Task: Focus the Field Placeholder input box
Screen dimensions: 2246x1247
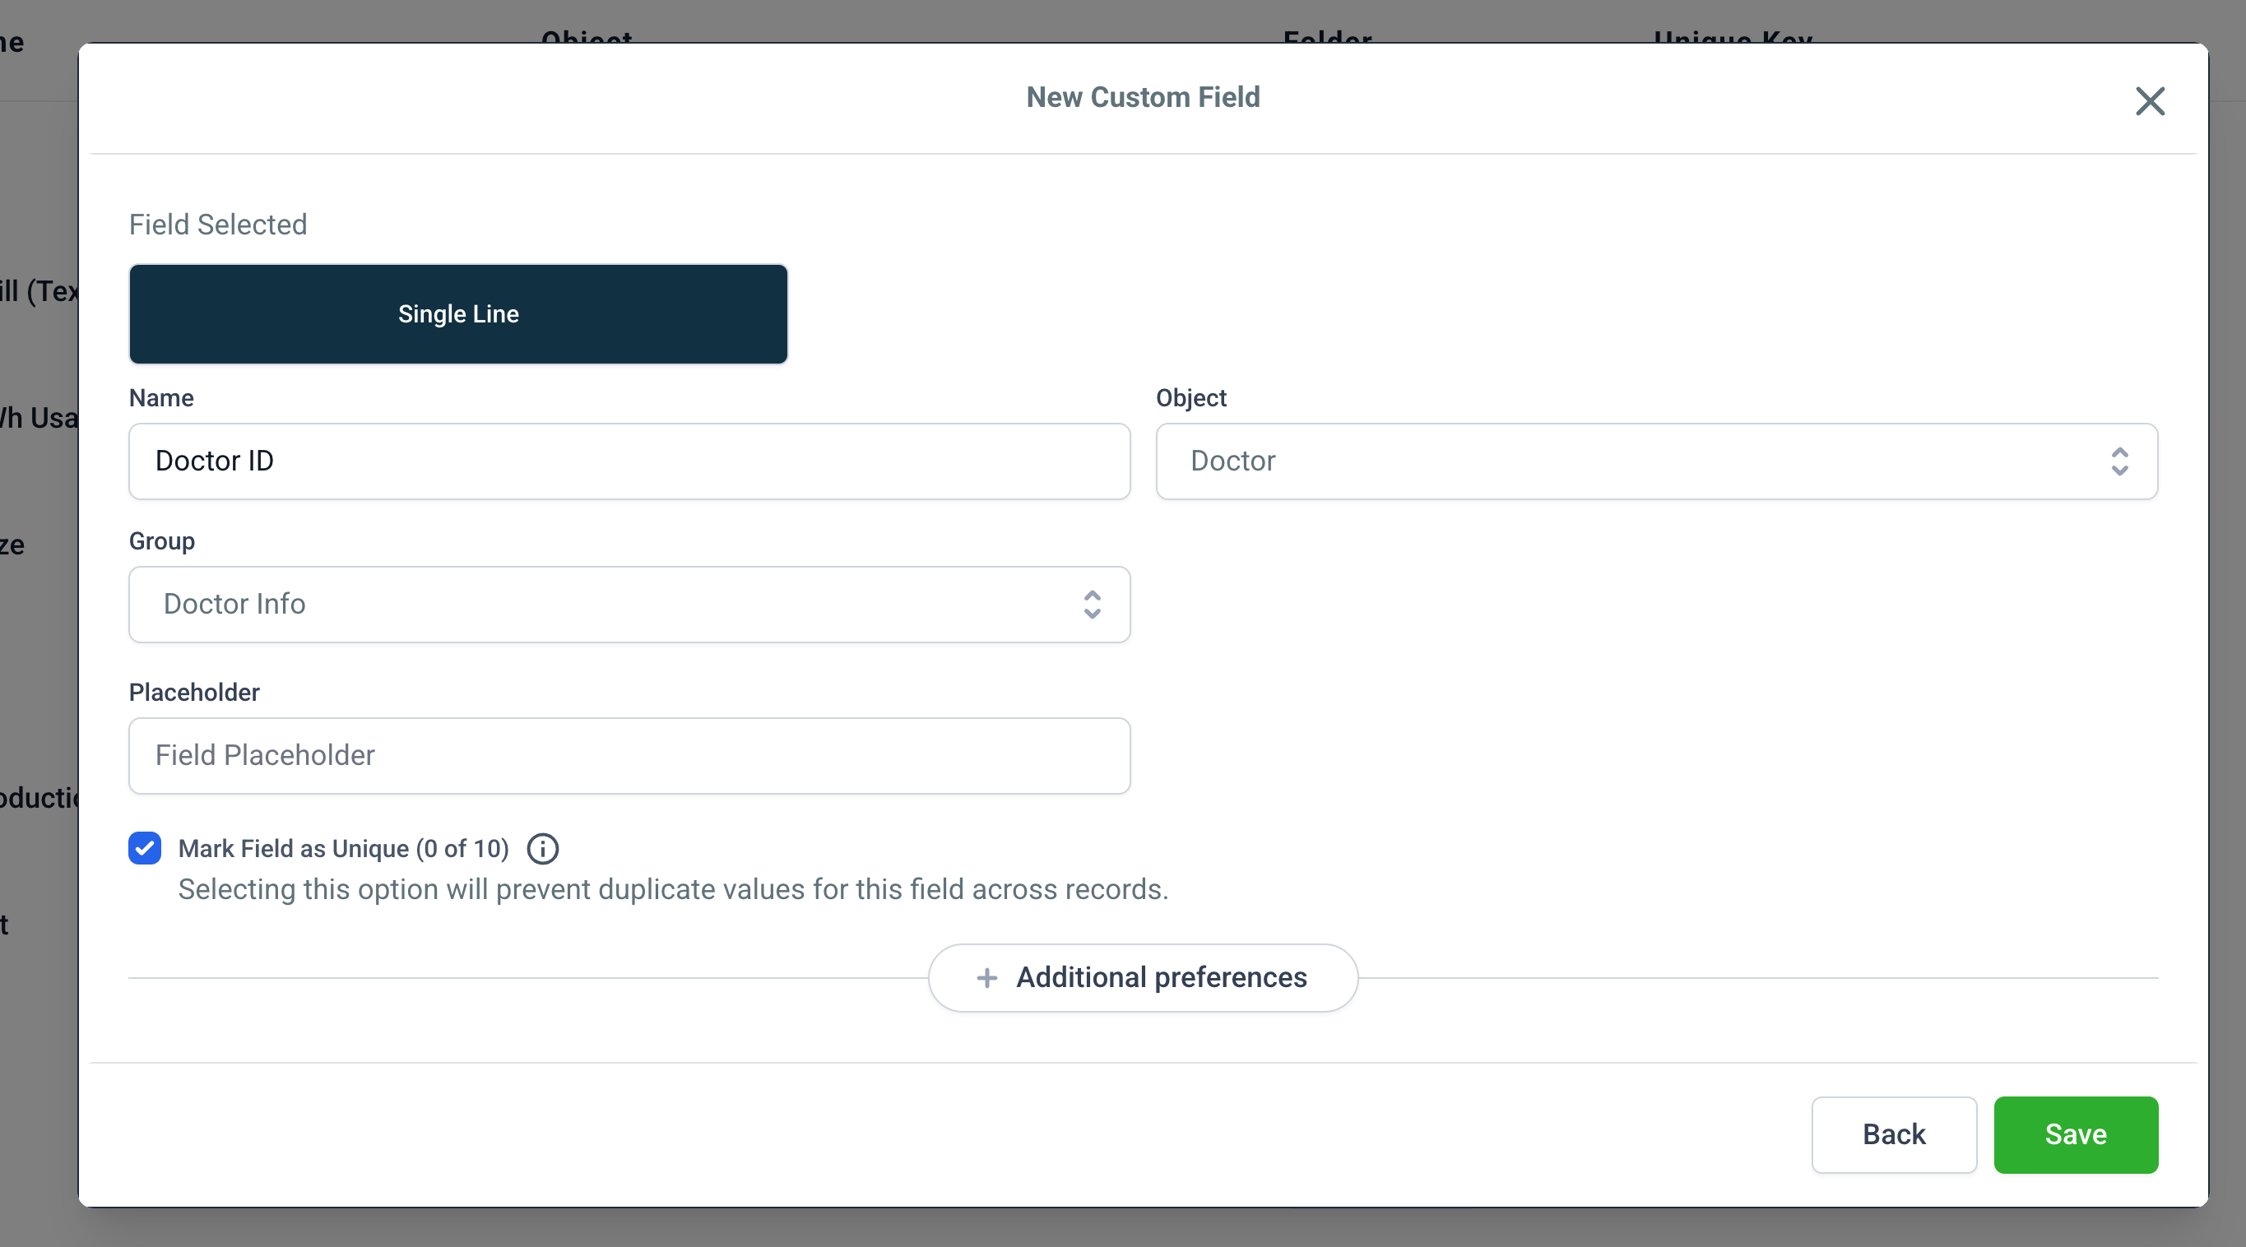Action: [629, 755]
